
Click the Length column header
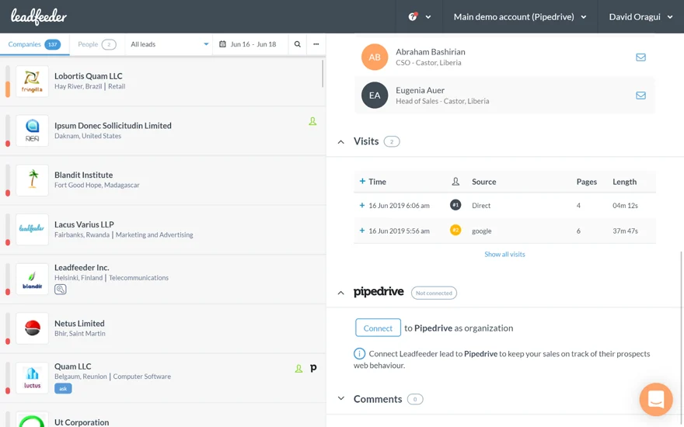click(x=624, y=182)
